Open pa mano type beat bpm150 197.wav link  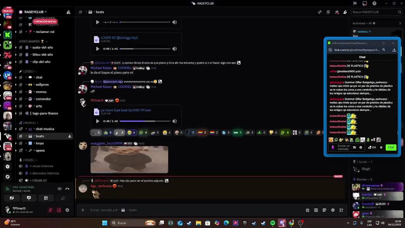tap(126, 110)
